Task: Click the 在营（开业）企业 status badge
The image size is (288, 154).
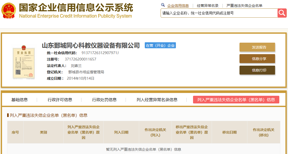Action: [x=160, y=45]
